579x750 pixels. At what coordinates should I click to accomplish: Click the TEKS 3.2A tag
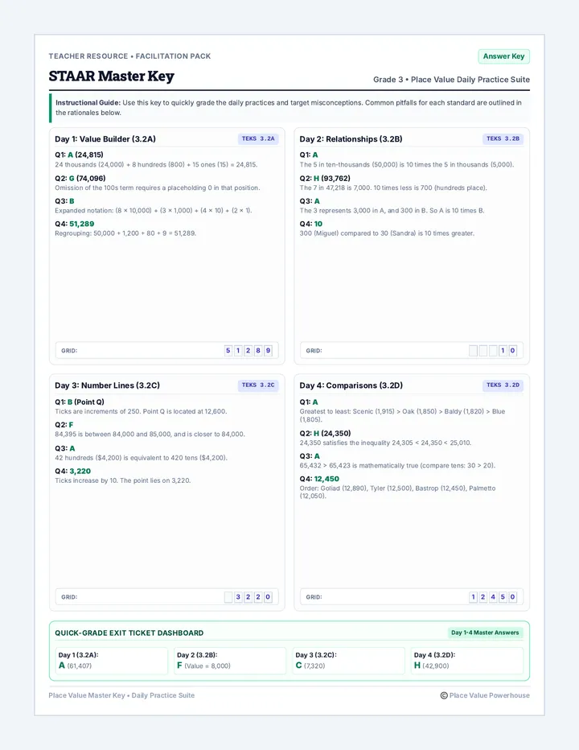(258, 138)
